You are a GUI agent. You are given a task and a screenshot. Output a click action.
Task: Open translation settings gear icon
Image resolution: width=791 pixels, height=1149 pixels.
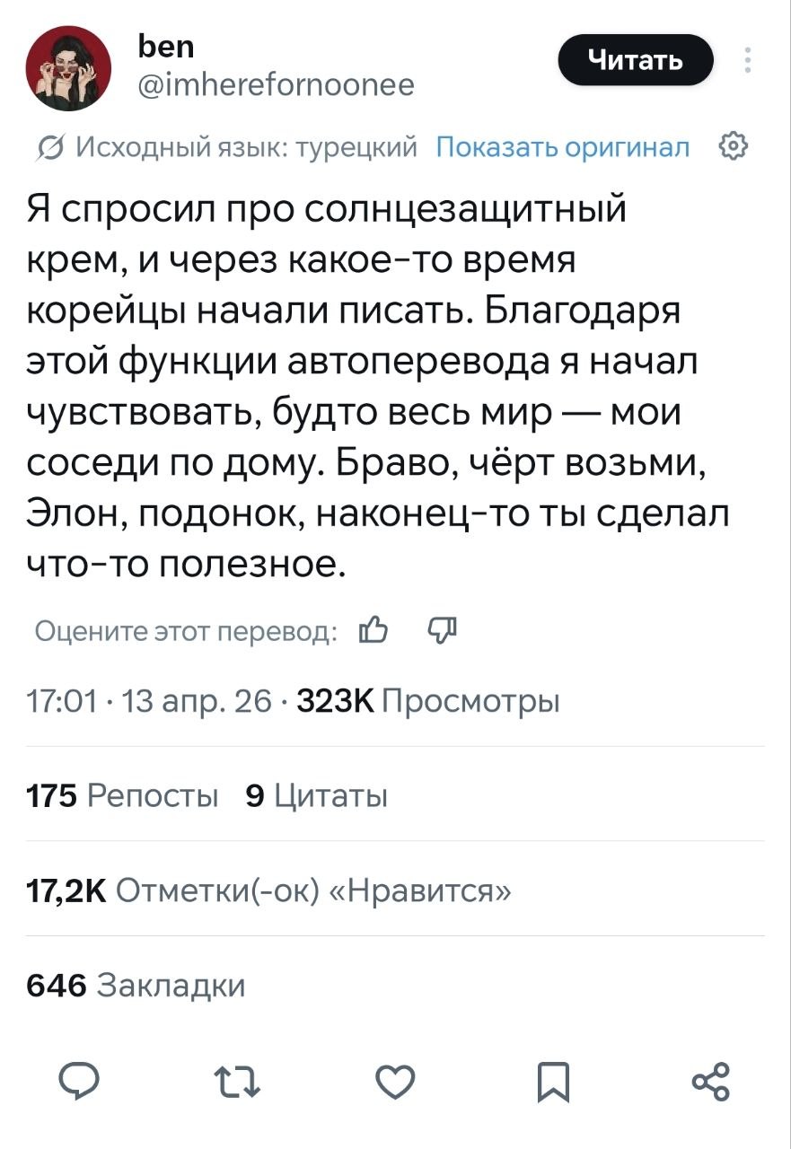[x=734, y=145]
